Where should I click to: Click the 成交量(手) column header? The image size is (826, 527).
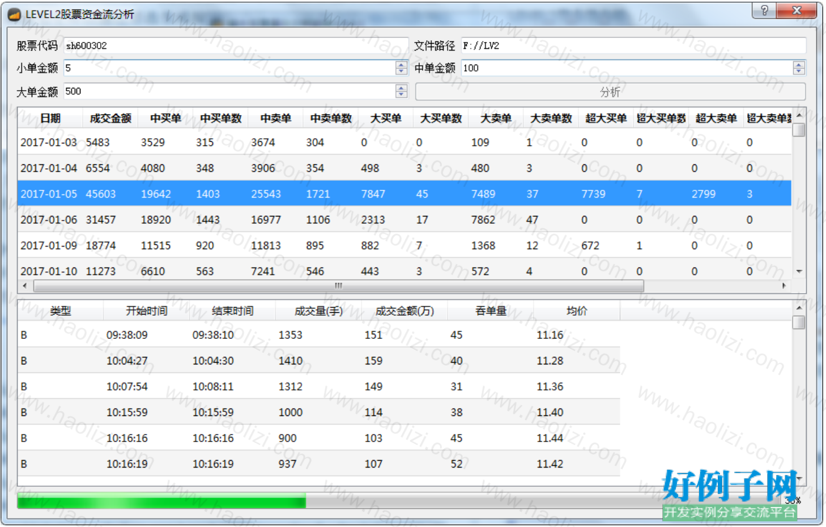pyautogui.click(x=319, y=311)
